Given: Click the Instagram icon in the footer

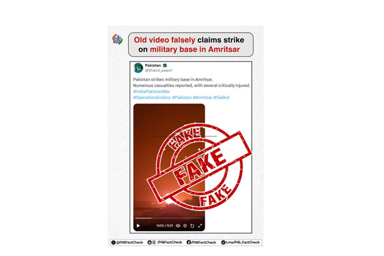Looking at the screenshot, I should coord(154,243).
